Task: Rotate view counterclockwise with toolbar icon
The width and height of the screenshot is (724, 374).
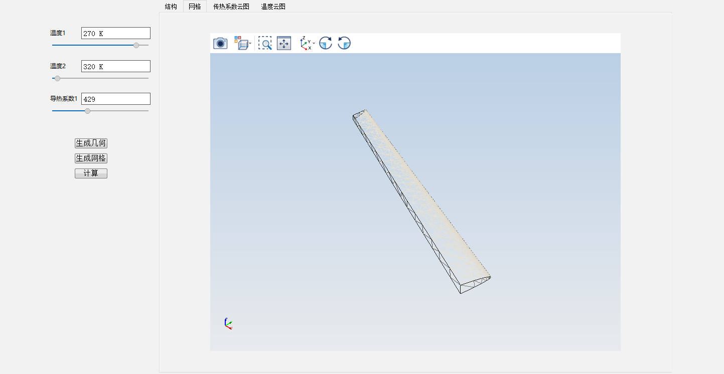Action: [344, 44]
